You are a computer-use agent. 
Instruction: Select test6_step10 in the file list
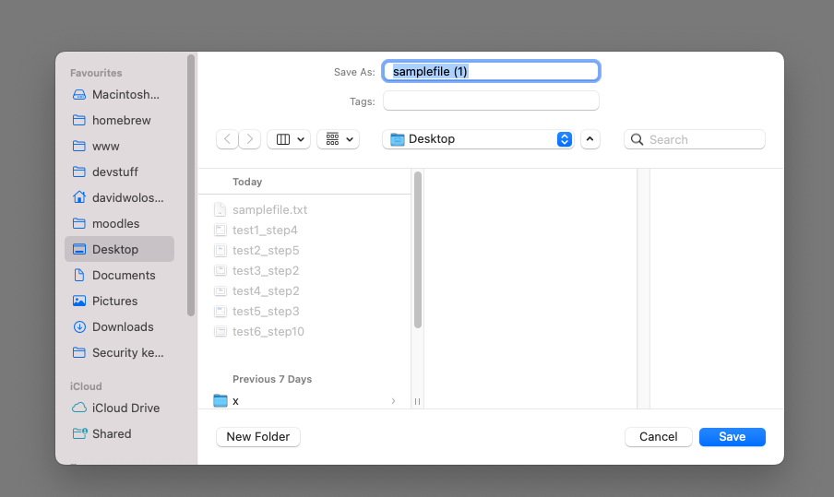coord(304,331)
